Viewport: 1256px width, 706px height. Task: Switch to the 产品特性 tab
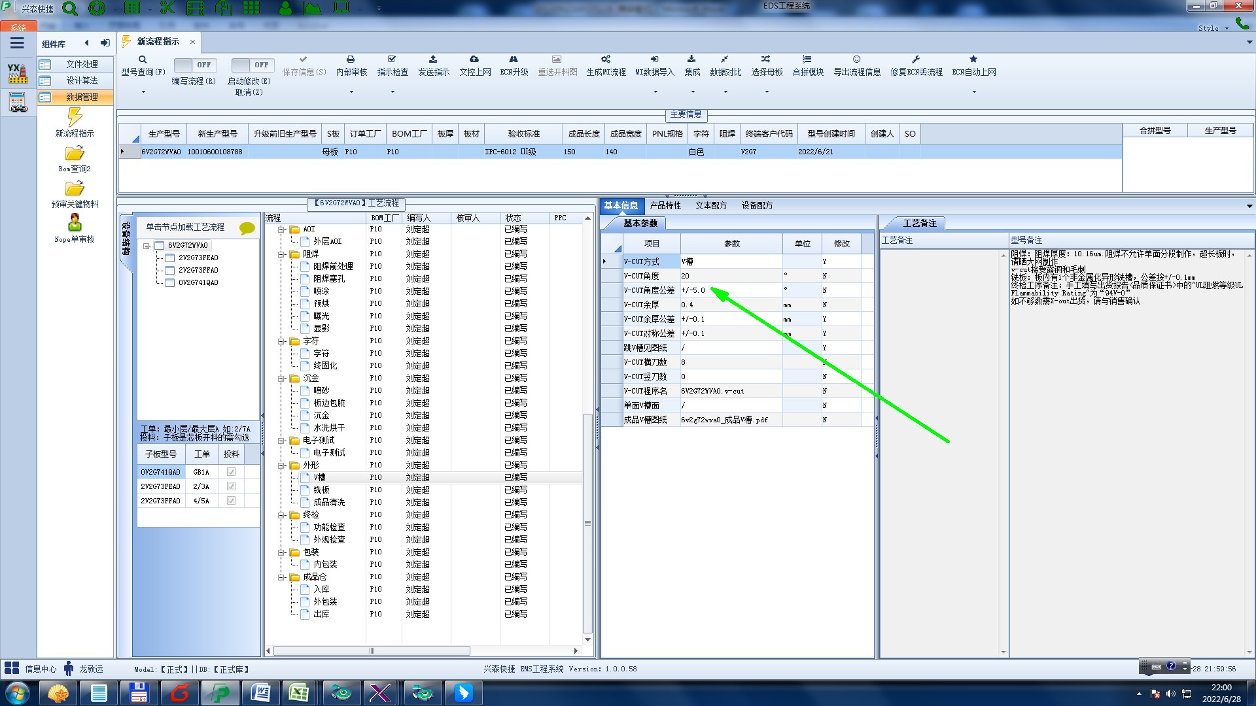tap(665, 205)
